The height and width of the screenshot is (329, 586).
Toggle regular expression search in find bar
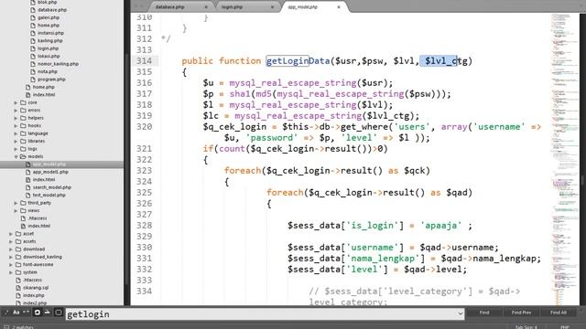point(6,313)
